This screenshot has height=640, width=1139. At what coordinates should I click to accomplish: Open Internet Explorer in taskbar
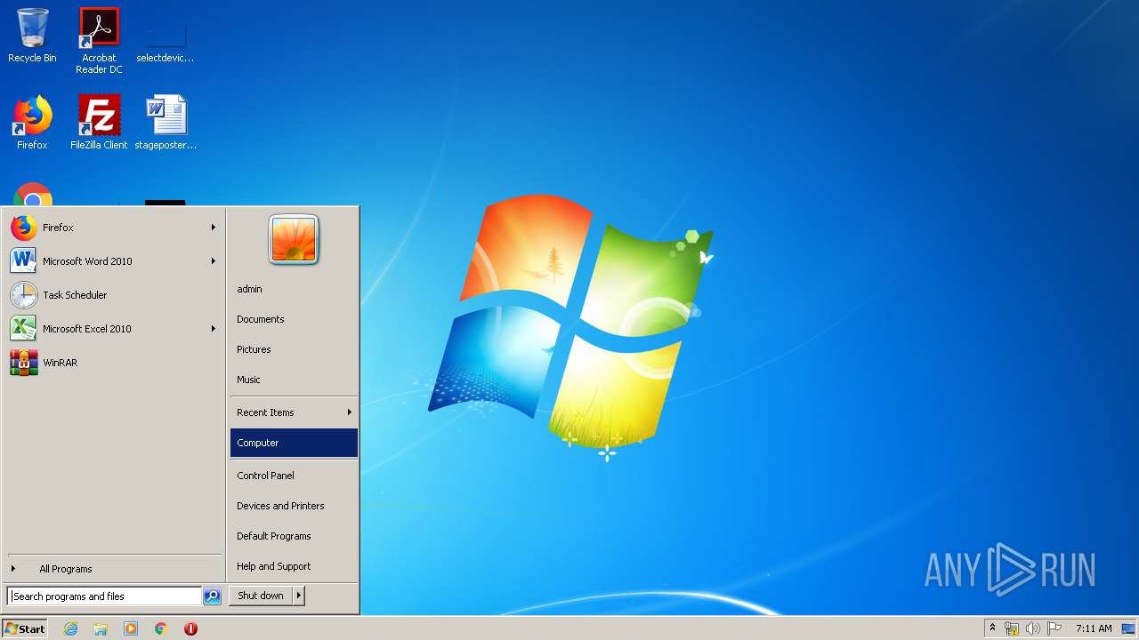pos(70,628)
